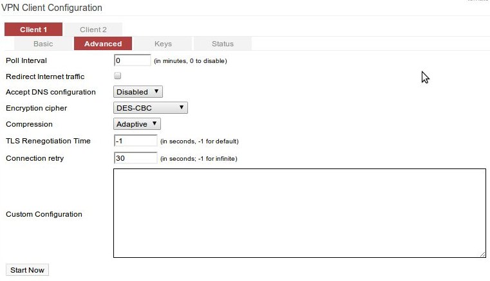
Task: Click the 'TLS Renegotiation Time' label
Action: (48, 141)
